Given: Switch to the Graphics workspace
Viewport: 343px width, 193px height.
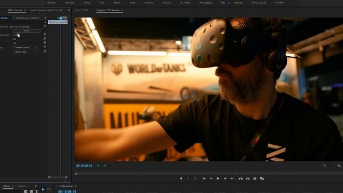Looking at the screenshot, I should pyautogui.click(x=149, y=3).
